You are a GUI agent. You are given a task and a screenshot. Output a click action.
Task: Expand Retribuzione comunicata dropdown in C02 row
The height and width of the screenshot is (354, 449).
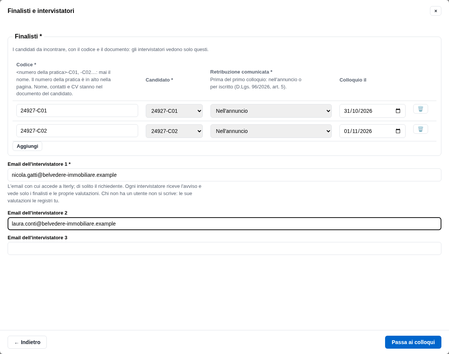point(271,131)
